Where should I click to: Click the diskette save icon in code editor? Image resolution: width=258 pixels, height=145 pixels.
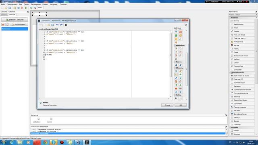point(52,25)
